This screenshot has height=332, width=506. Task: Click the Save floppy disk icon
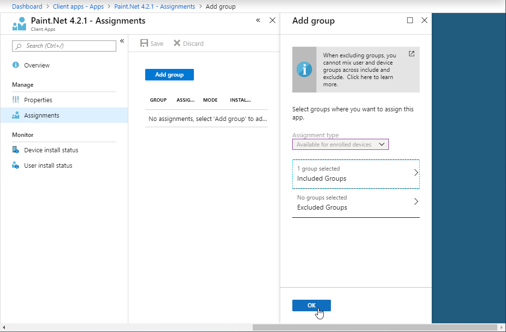coord(144,43)
